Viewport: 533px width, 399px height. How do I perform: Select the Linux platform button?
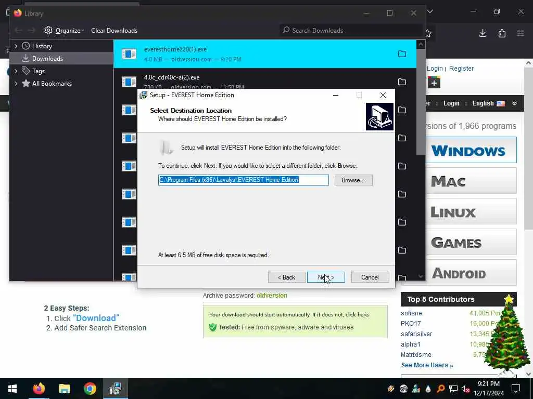tap(471, 212)
